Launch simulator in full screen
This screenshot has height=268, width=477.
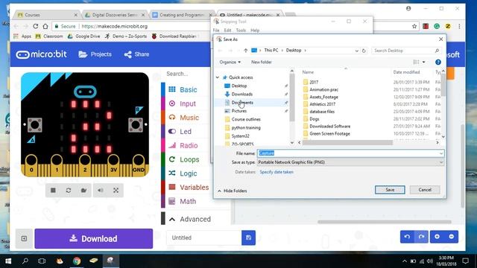click(116, 191)
